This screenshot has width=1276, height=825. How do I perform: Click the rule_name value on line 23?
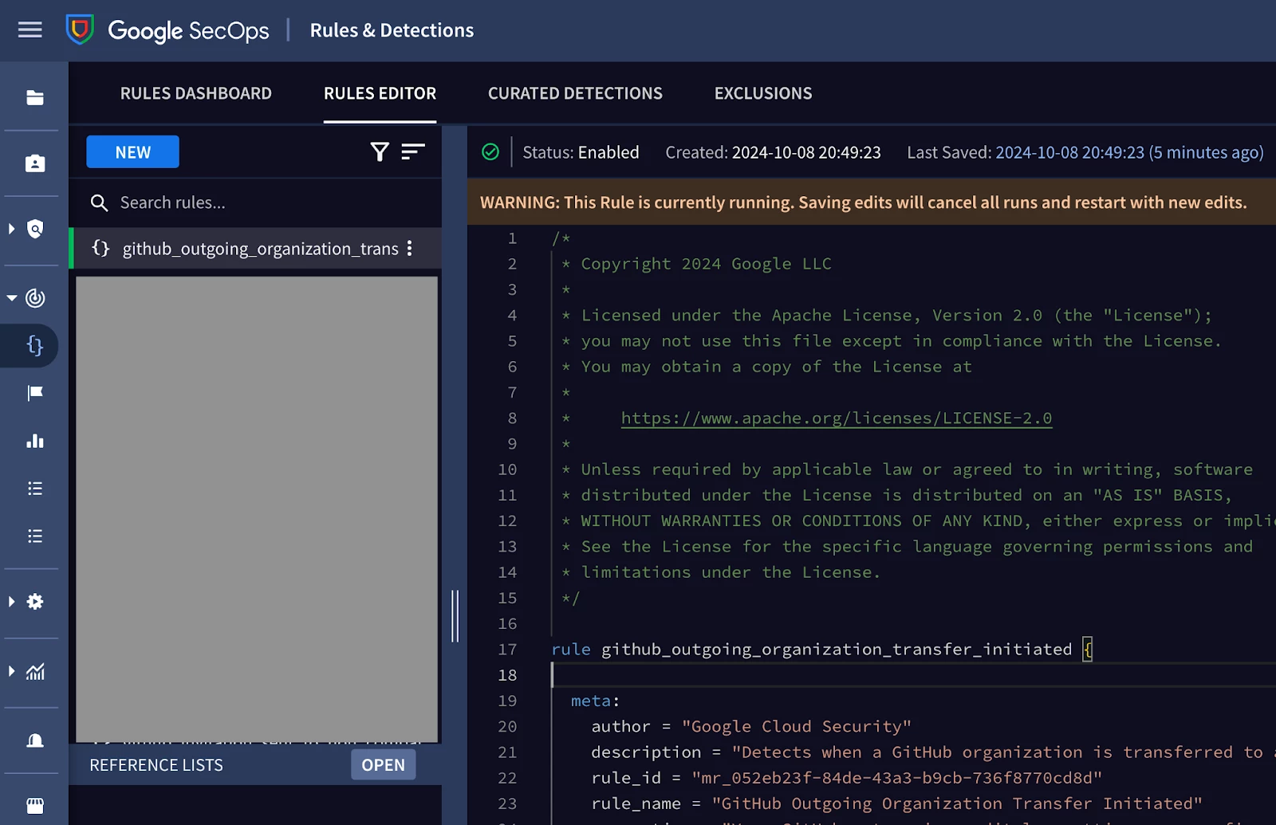(957, 803)
